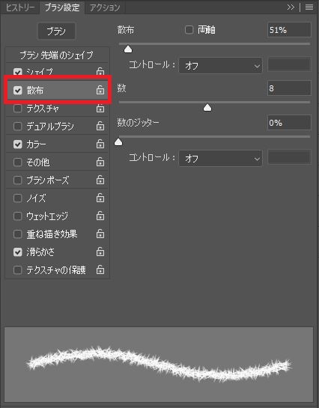Open the 散布 コントロール dropdown

coord(220,65)
